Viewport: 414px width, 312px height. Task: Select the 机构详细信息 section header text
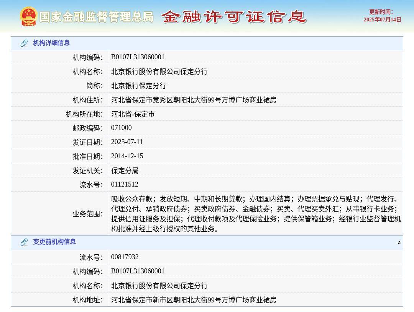(51, 43)
